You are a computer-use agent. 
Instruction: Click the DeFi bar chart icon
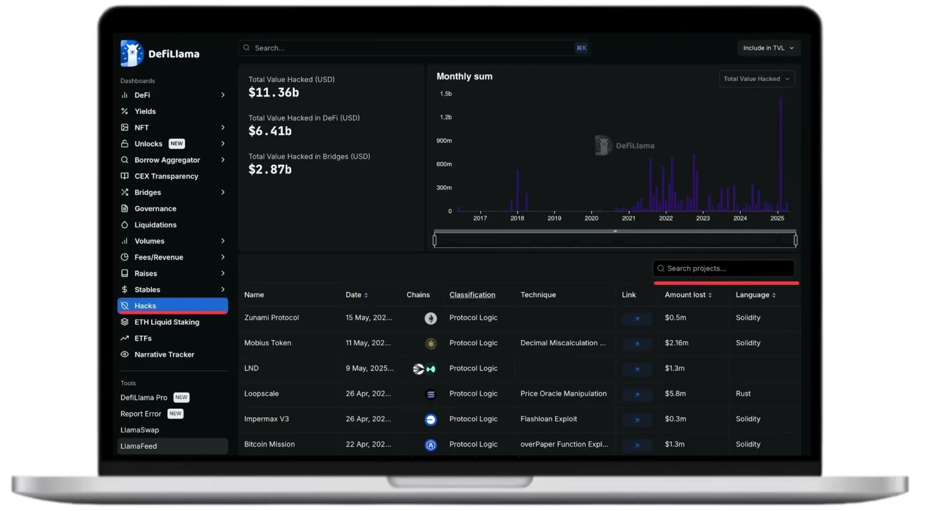[x=124, y=95]
